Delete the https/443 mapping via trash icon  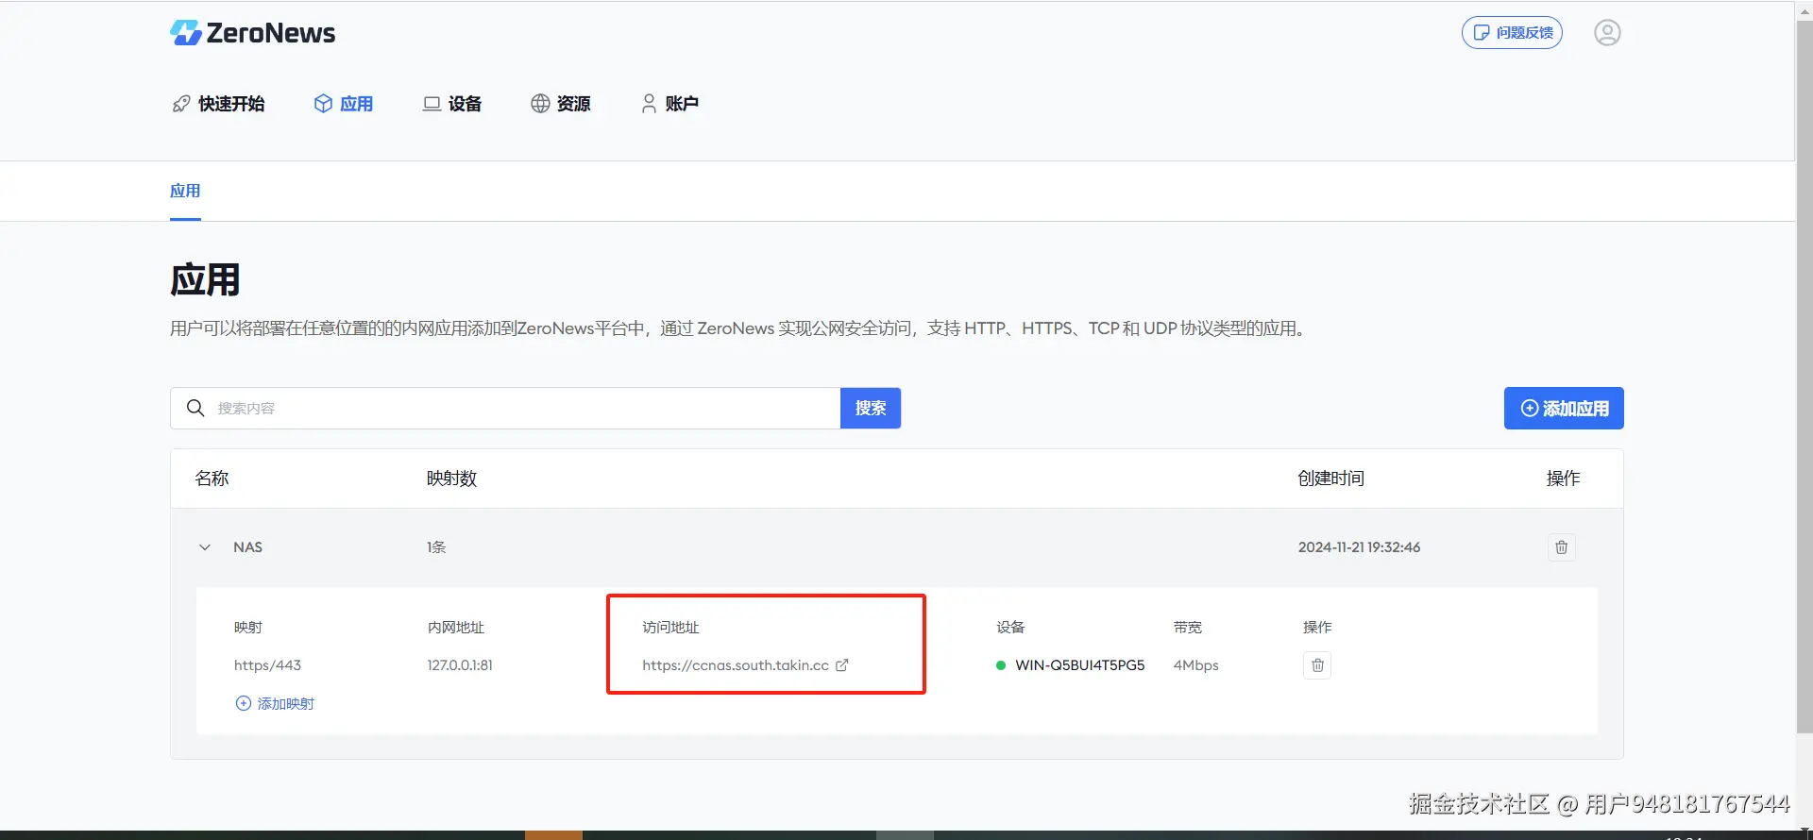coord(1317,665)
